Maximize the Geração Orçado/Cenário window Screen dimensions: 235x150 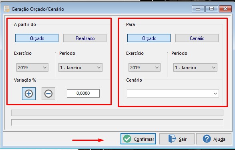pyautogui.click(x=211, y=9)
